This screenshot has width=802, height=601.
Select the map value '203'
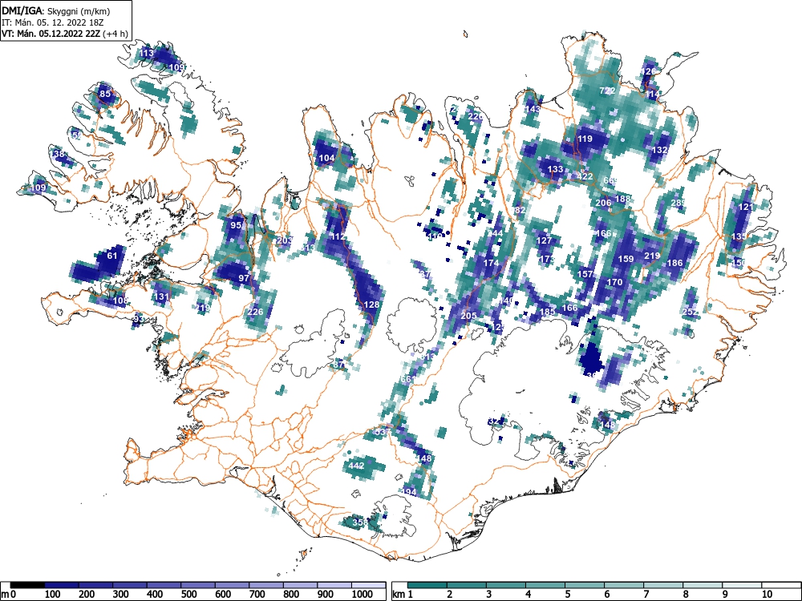(x=285, y=240)
